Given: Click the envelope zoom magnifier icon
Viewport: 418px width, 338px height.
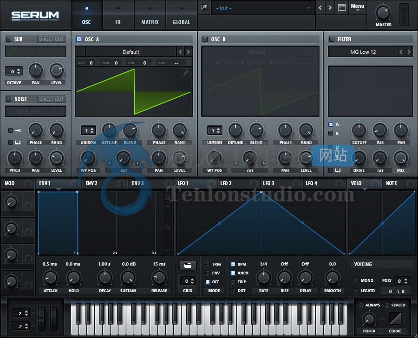Looking at the screenshot, I should 167,227.
